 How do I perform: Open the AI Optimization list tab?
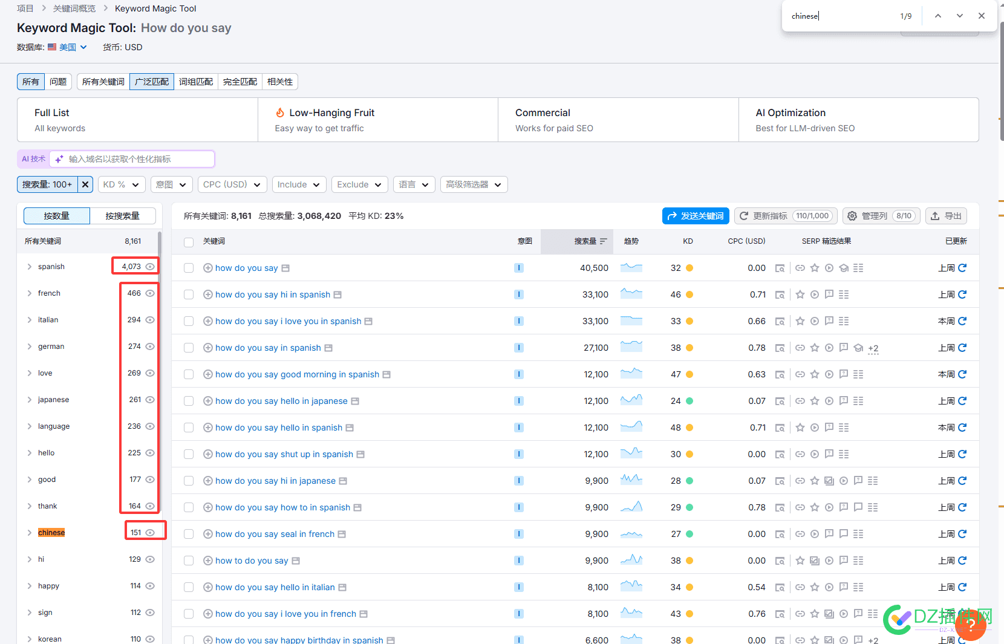coord(858,120)
